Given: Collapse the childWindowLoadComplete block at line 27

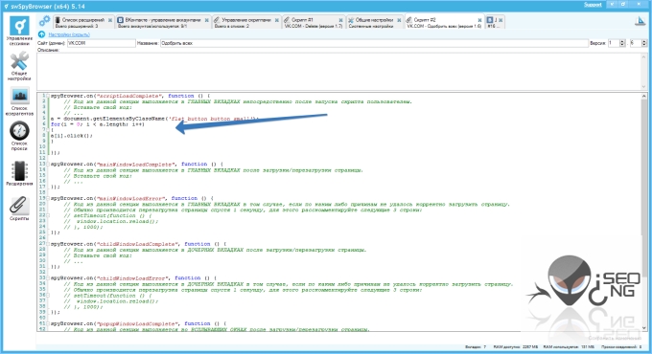Looking at the screenshot, I should coord(48,244).
